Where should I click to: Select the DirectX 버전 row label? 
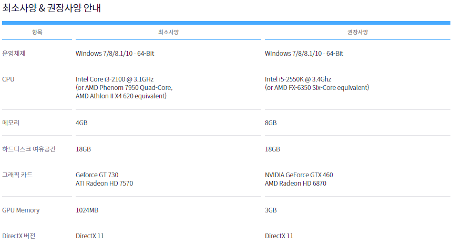click(19, 236)
